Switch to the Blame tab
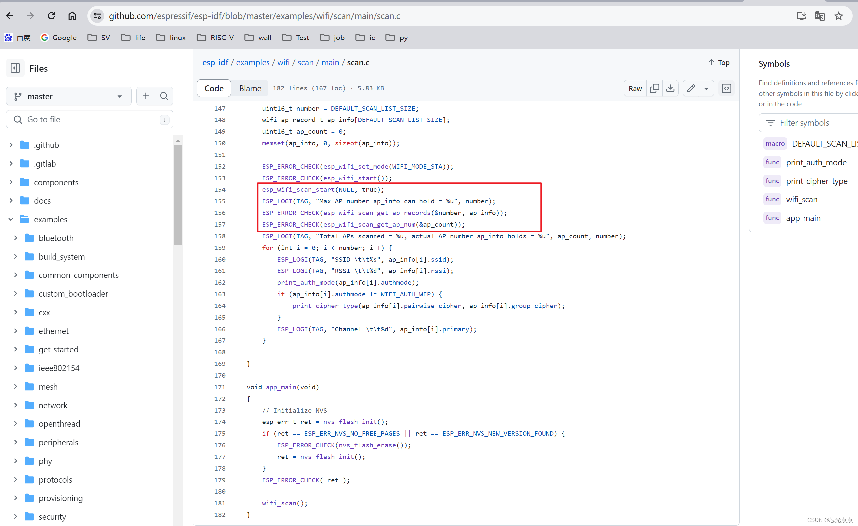 pos(250,88)
